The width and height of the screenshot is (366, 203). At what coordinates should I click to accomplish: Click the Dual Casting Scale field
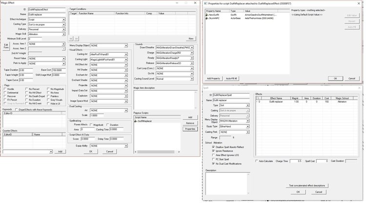point(97,116)
